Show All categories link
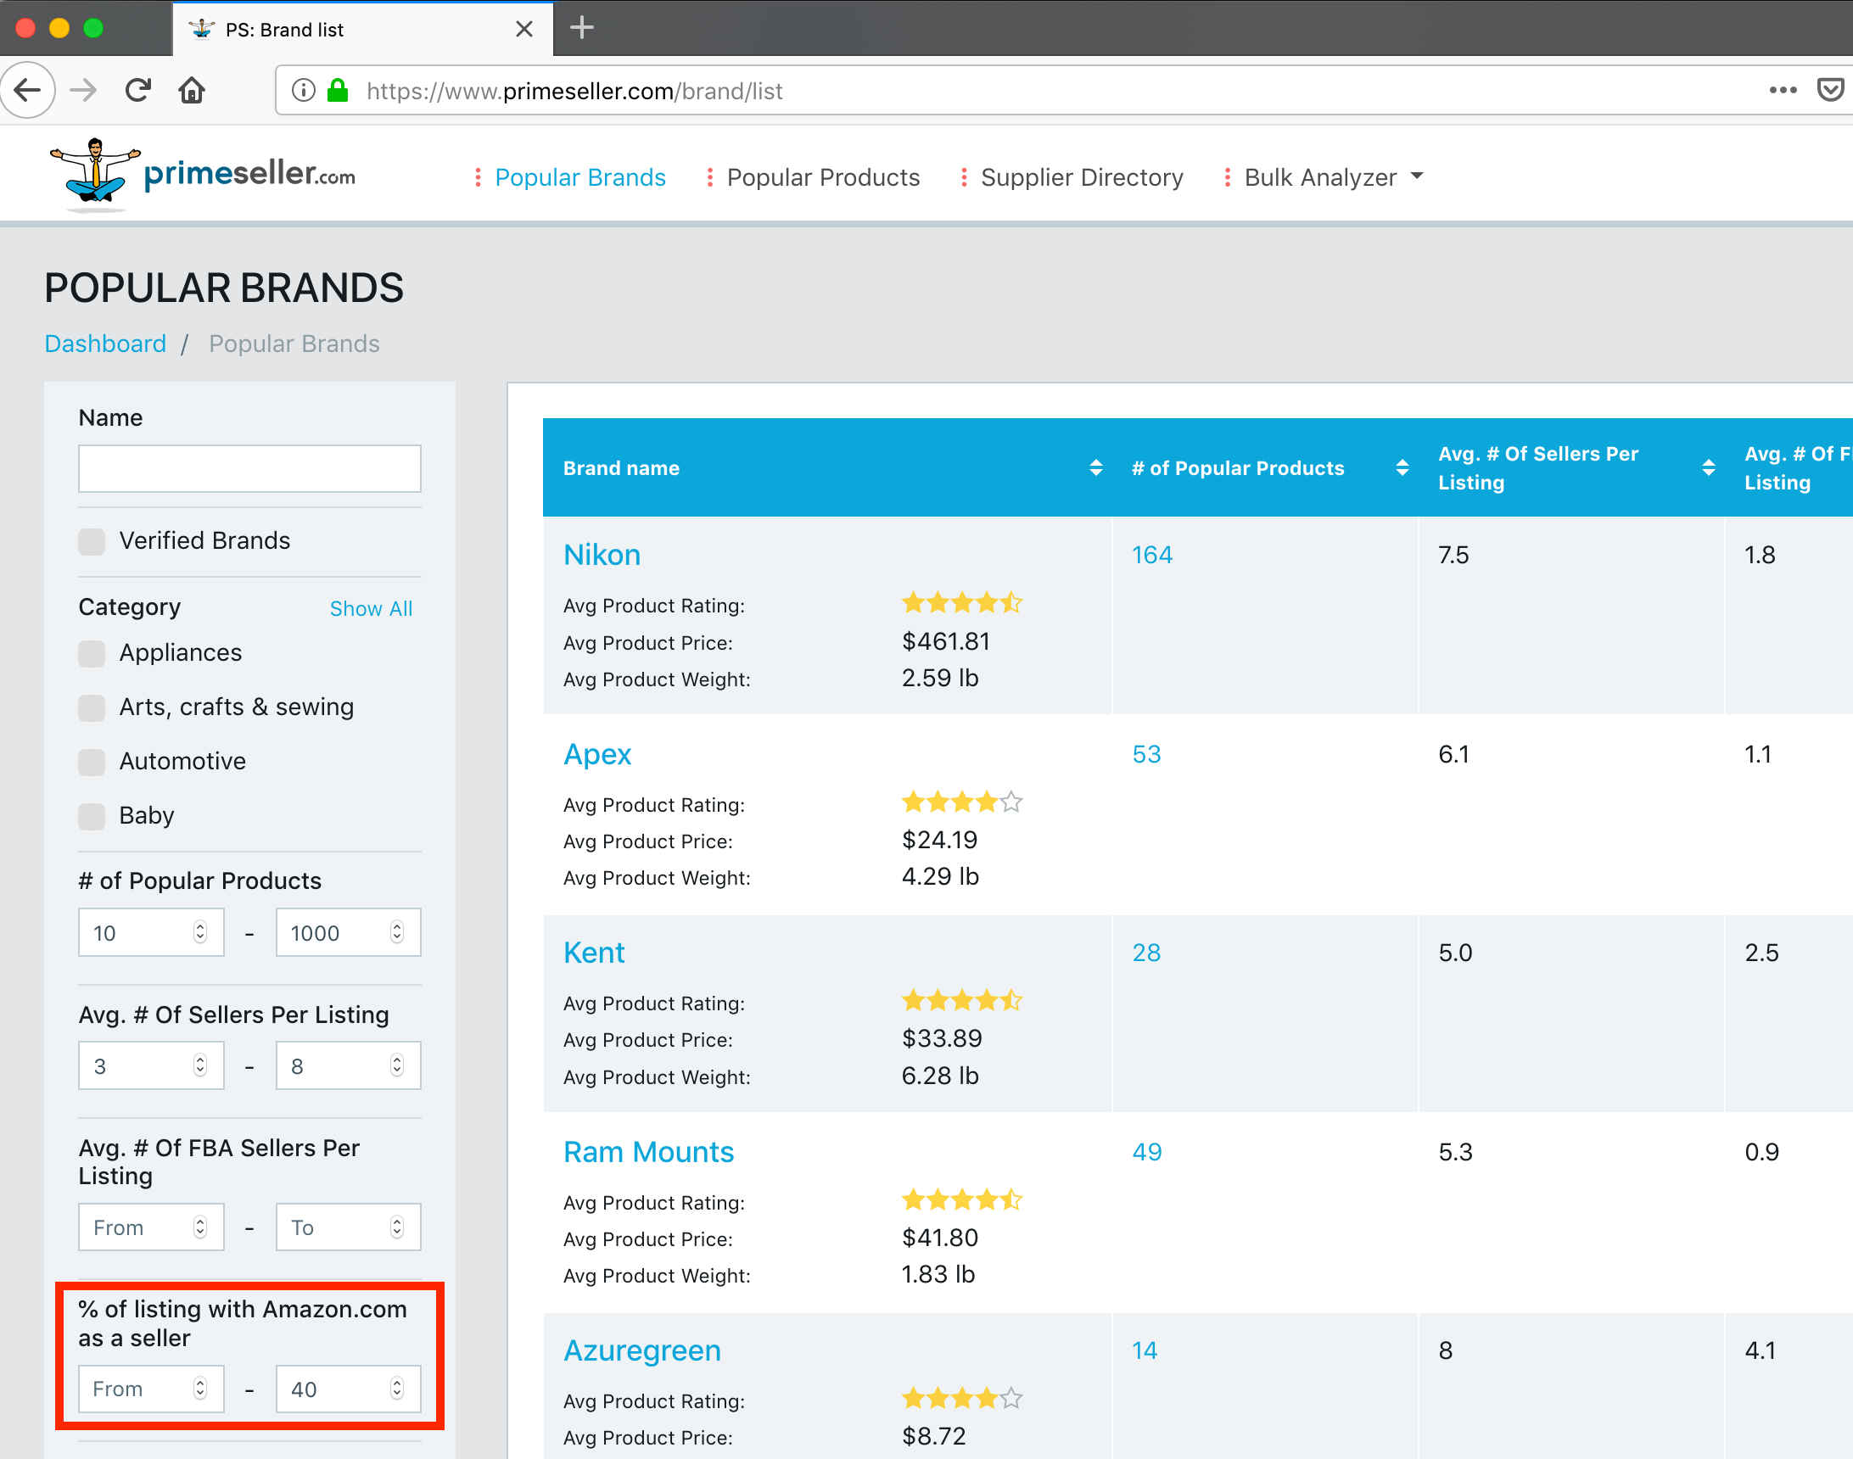The width and height of the screenshot is (1853, 1459). [371, 608]
